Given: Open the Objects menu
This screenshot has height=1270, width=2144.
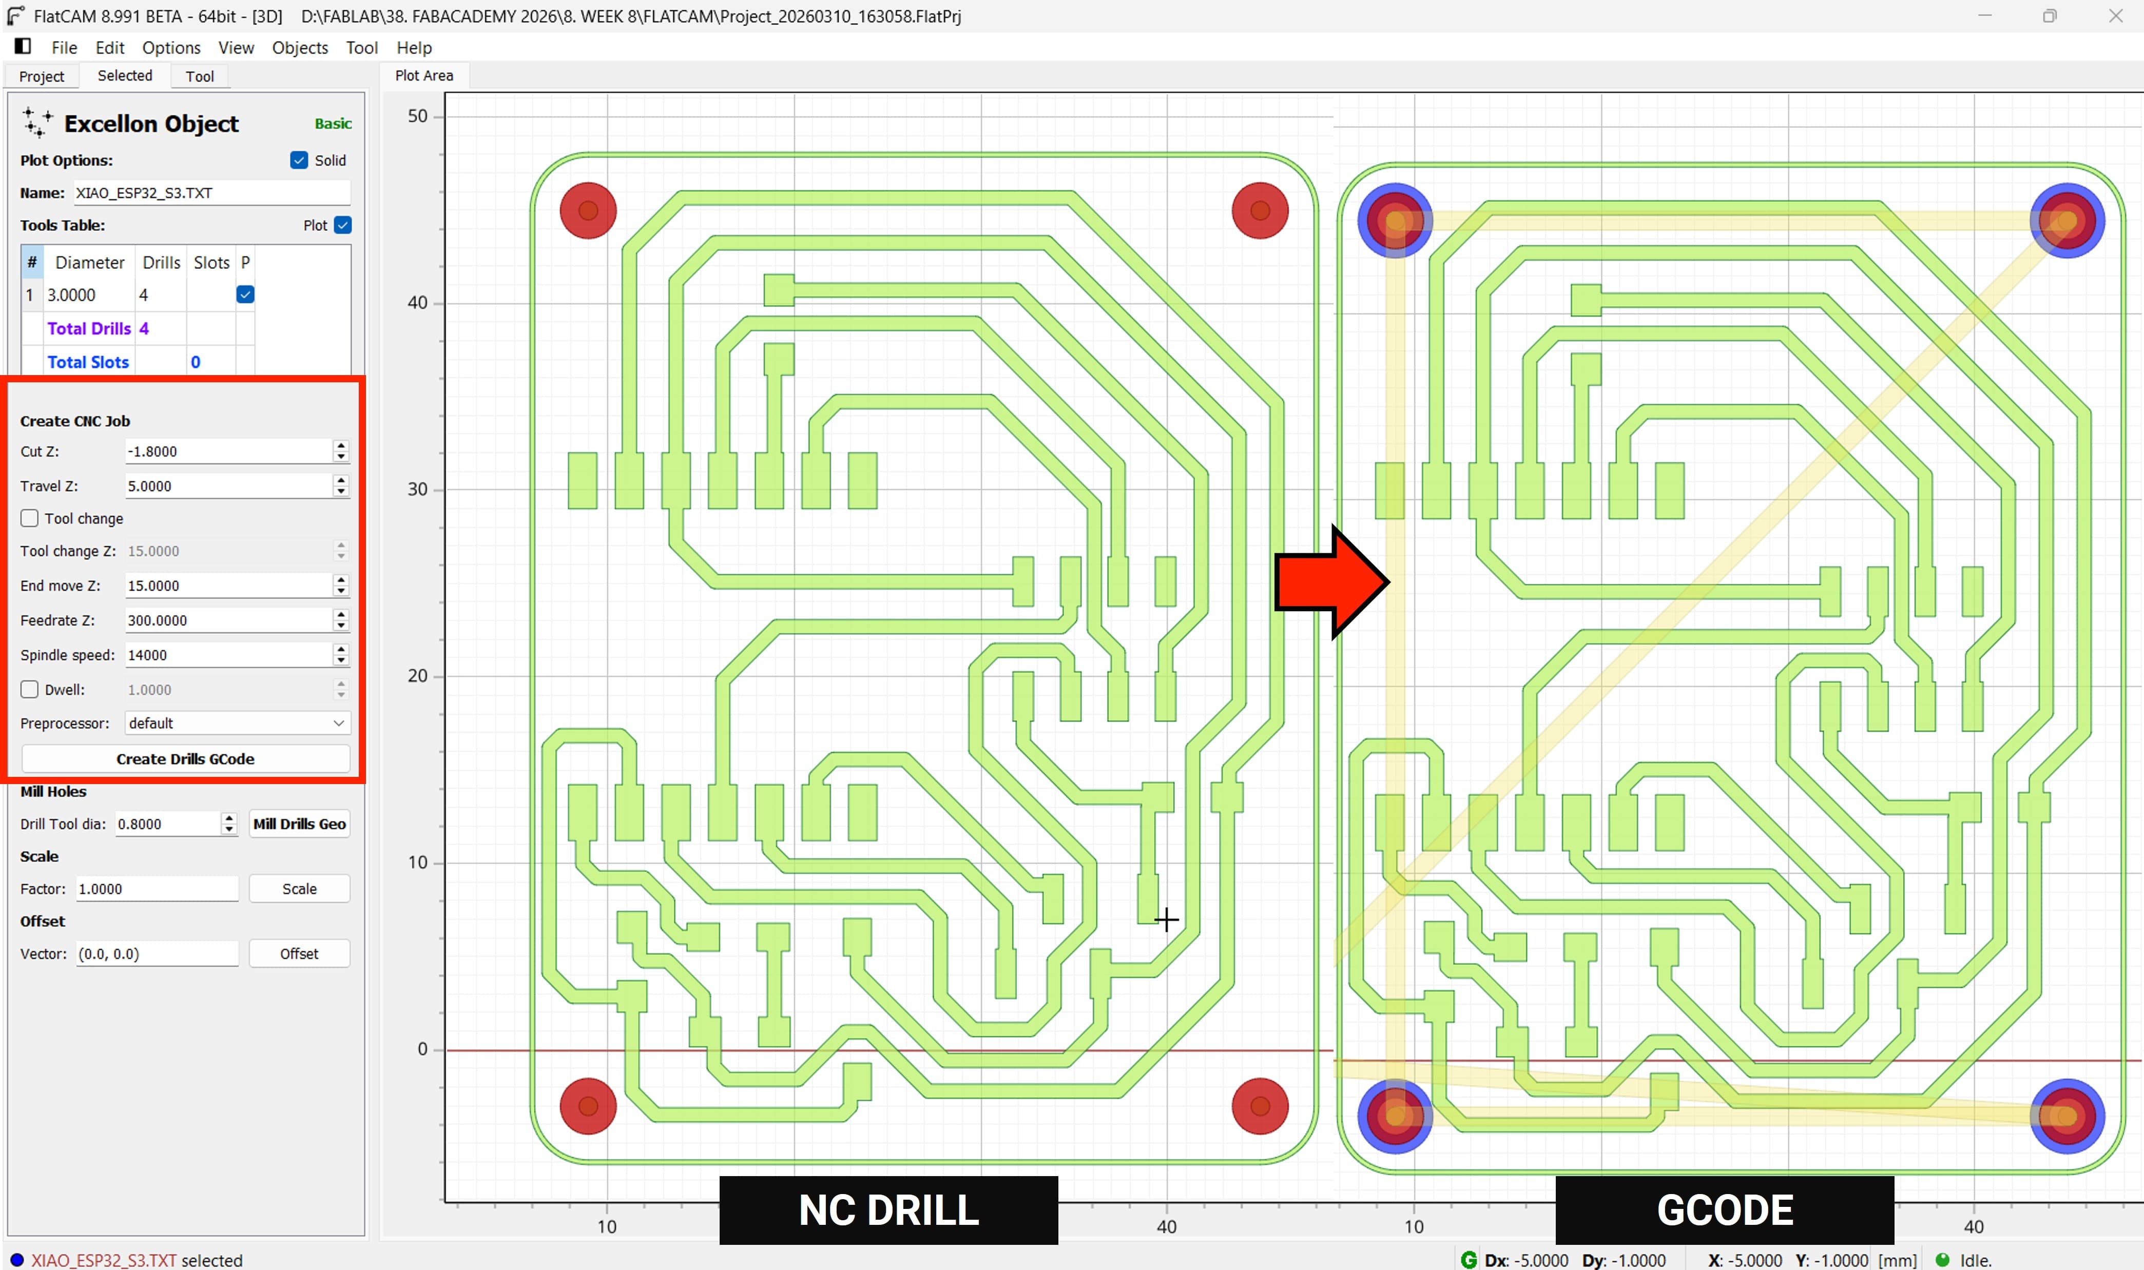Looking at the screenshot, I should (300, 48).
